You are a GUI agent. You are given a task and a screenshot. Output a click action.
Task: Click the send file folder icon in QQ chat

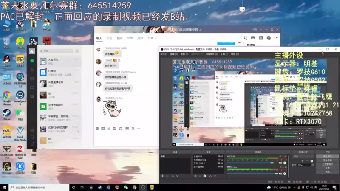115,129
